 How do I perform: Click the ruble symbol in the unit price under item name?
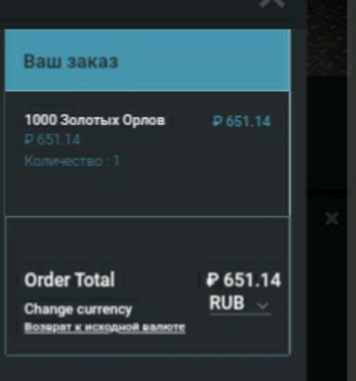29,140
